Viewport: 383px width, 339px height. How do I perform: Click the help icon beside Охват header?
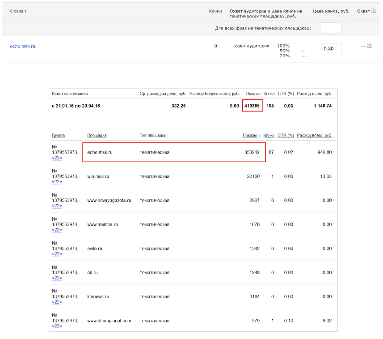(x=373, y=11)
